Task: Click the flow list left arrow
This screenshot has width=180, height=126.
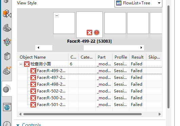Action: tap(38, 48)
